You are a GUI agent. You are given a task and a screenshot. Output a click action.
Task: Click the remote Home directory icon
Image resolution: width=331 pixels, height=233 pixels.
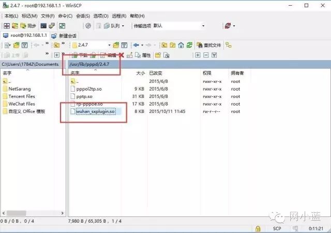[181, 45]
